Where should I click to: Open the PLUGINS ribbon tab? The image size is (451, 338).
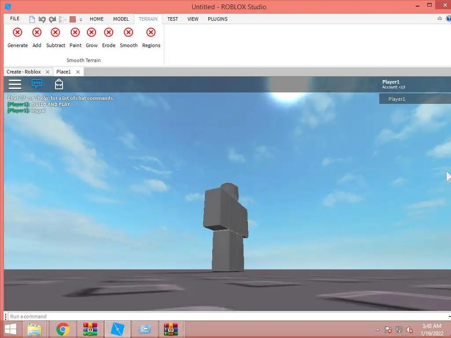point(218,19)
